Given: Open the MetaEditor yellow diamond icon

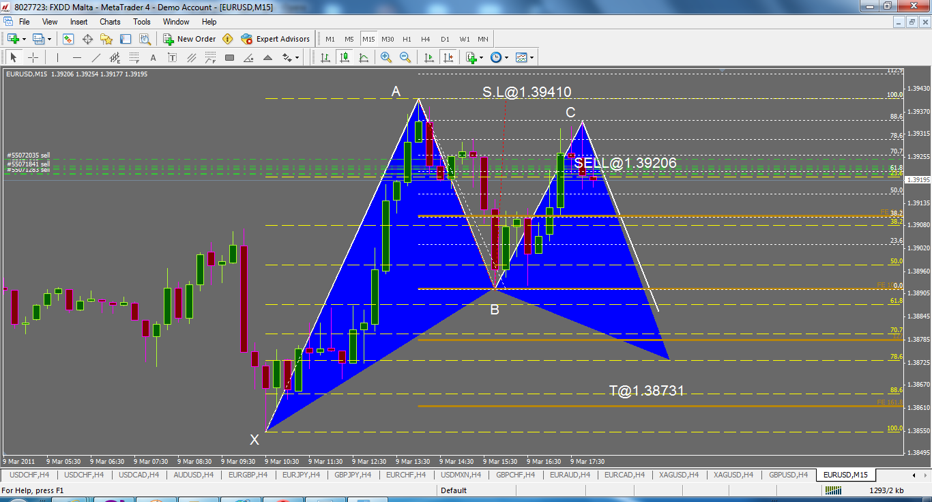Looking at the screenshot, I should click(x=228, y=39).
